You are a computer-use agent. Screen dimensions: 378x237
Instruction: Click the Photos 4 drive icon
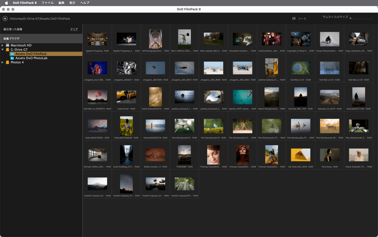click(x=8, y=63)
